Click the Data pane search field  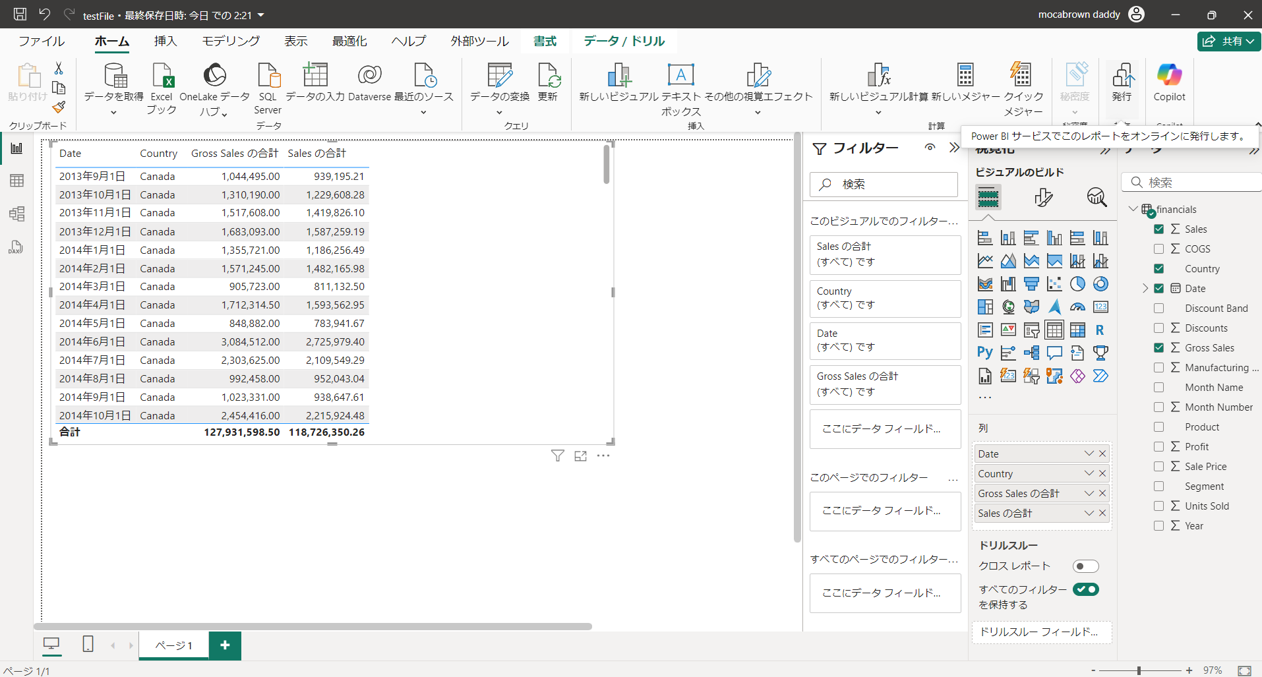click(x=1191, y=183)
